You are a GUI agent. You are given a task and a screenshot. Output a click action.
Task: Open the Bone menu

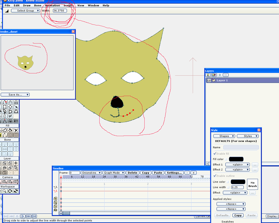pyautogui.click(x=38, y=5)
